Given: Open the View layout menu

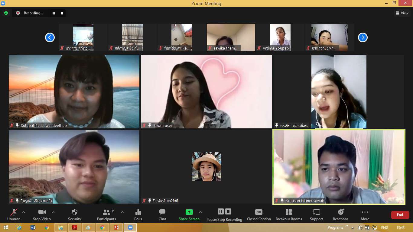Looking at the screenshot, I should (x=402, y=13).
